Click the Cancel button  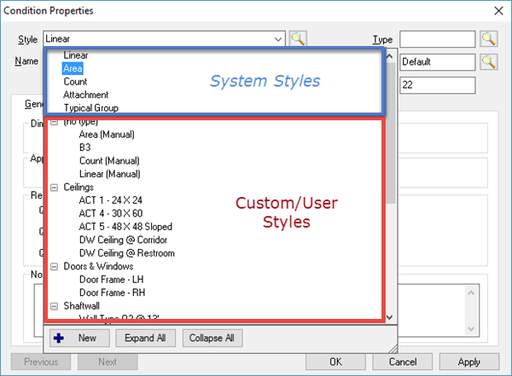click(402, 362)
